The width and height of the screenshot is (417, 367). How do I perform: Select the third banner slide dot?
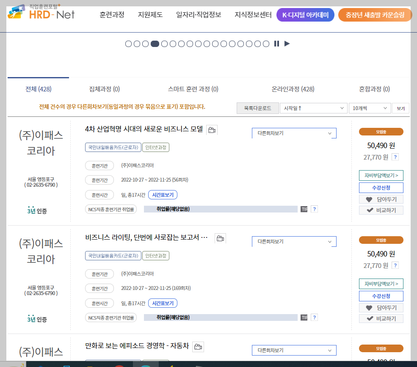pos(146,44)
